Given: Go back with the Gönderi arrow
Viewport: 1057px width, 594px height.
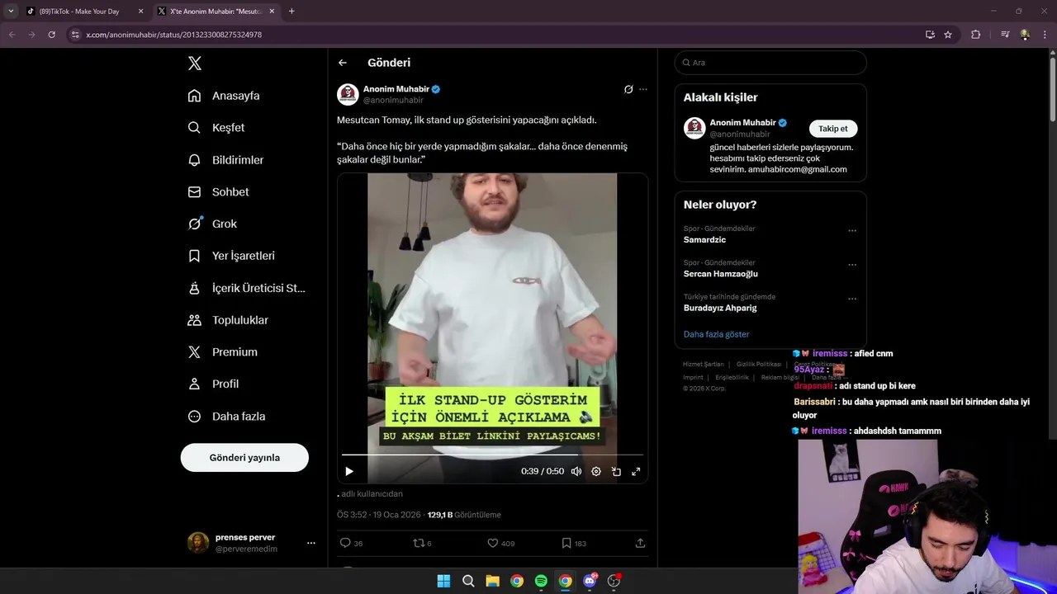Looking at the screenshot, I should click(343, 63).
